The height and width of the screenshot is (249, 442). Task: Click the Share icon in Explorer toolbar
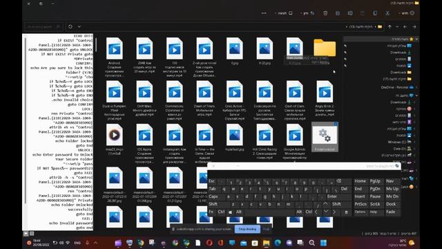[338, 13]
